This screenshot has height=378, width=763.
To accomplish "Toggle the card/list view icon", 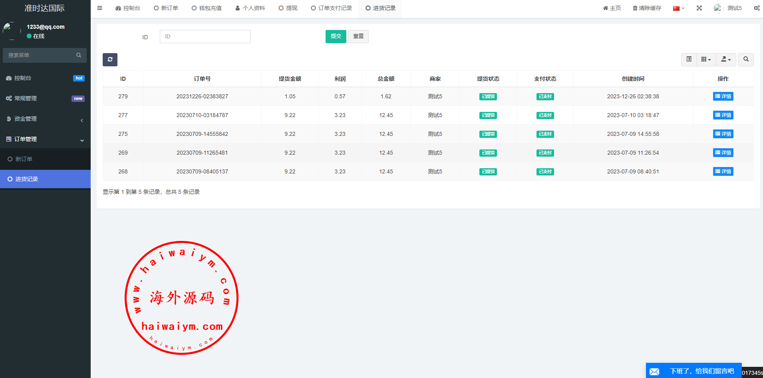I will 689,60.
